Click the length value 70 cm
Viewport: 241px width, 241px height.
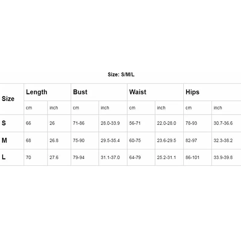pos(28,157)
